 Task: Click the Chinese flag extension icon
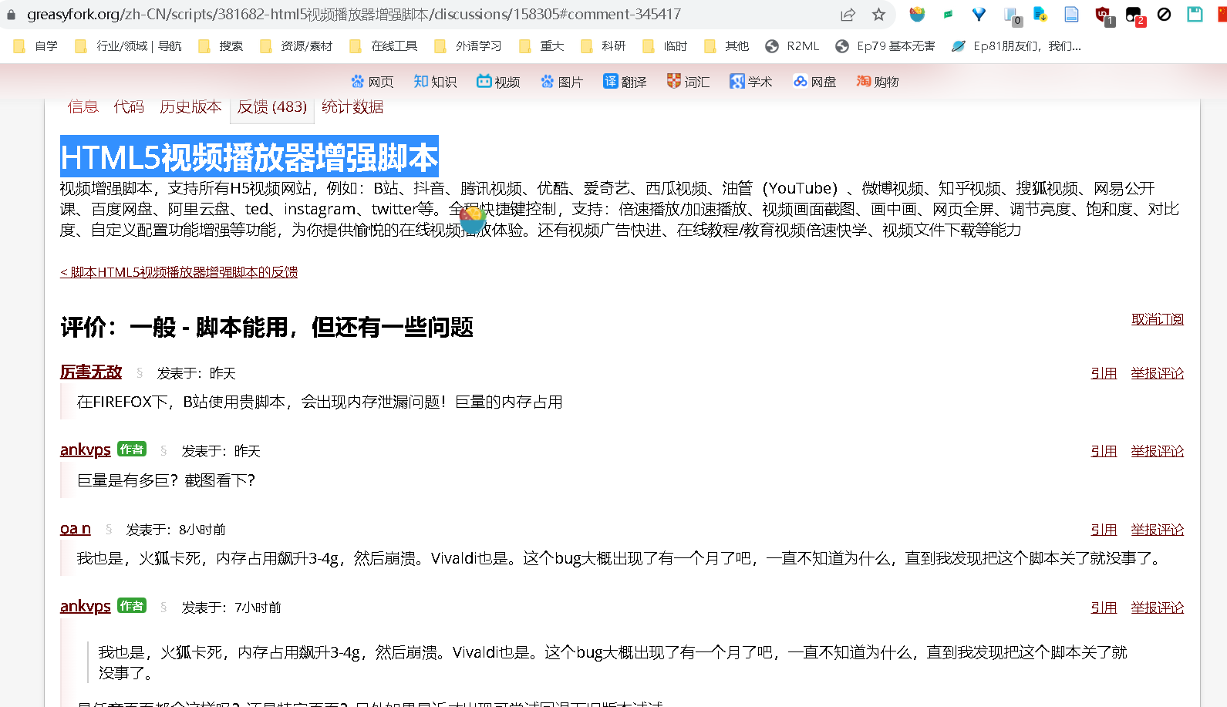point(1222,14)
